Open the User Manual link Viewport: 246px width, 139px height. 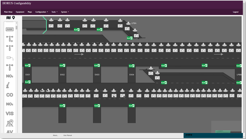point(68,135)
